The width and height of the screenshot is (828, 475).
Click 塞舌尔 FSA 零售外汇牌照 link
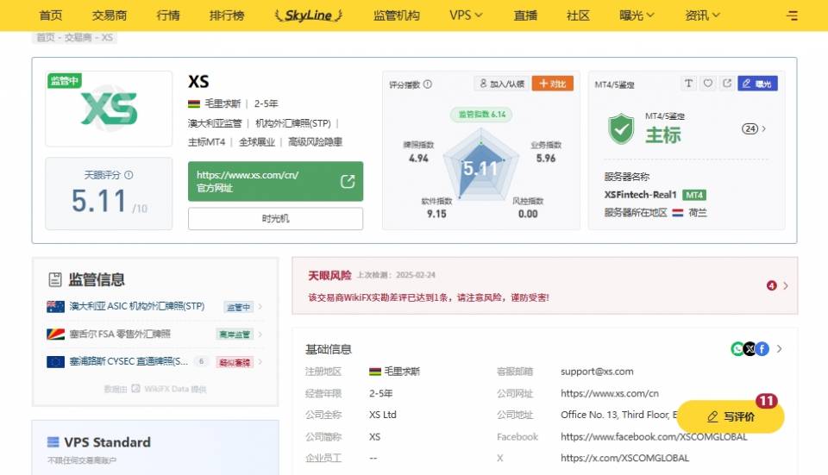[x=120, y=334]
